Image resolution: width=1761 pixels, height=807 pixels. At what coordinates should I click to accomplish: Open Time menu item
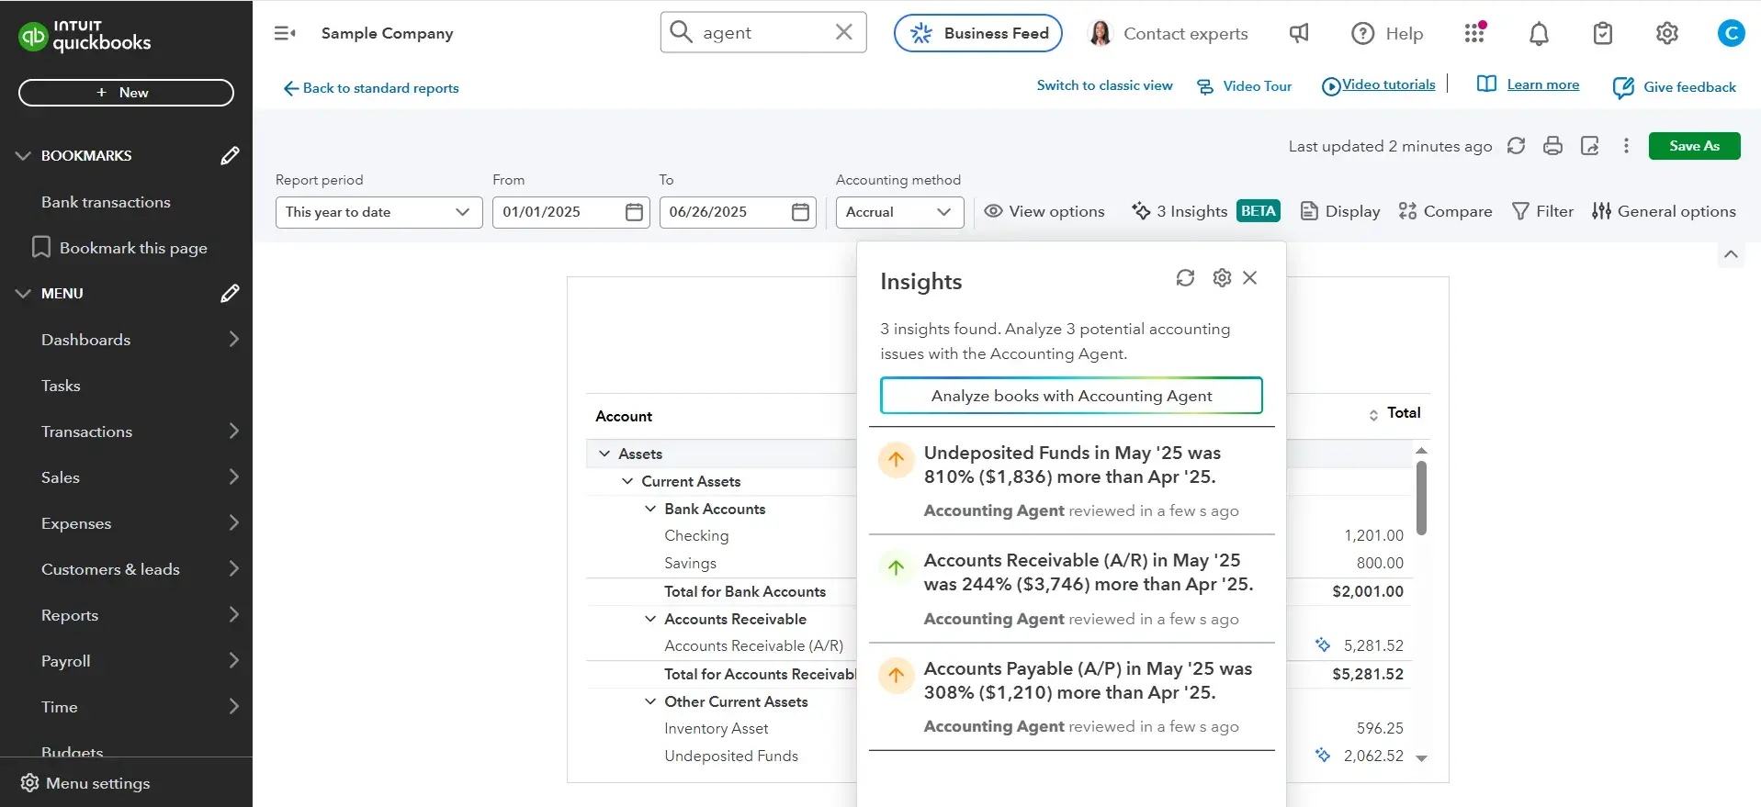pos(126,707)
